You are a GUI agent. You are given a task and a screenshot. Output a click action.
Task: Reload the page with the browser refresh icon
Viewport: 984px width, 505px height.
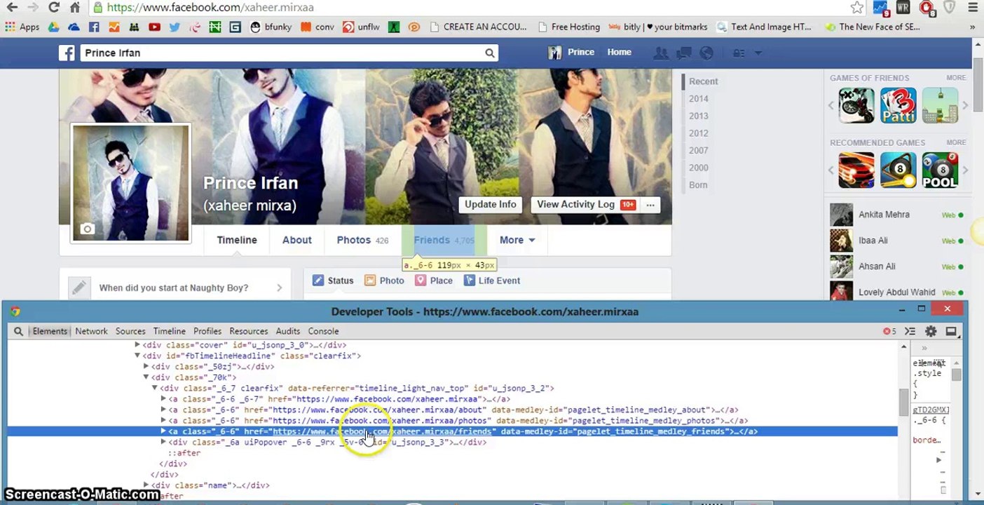click(54, 8)
